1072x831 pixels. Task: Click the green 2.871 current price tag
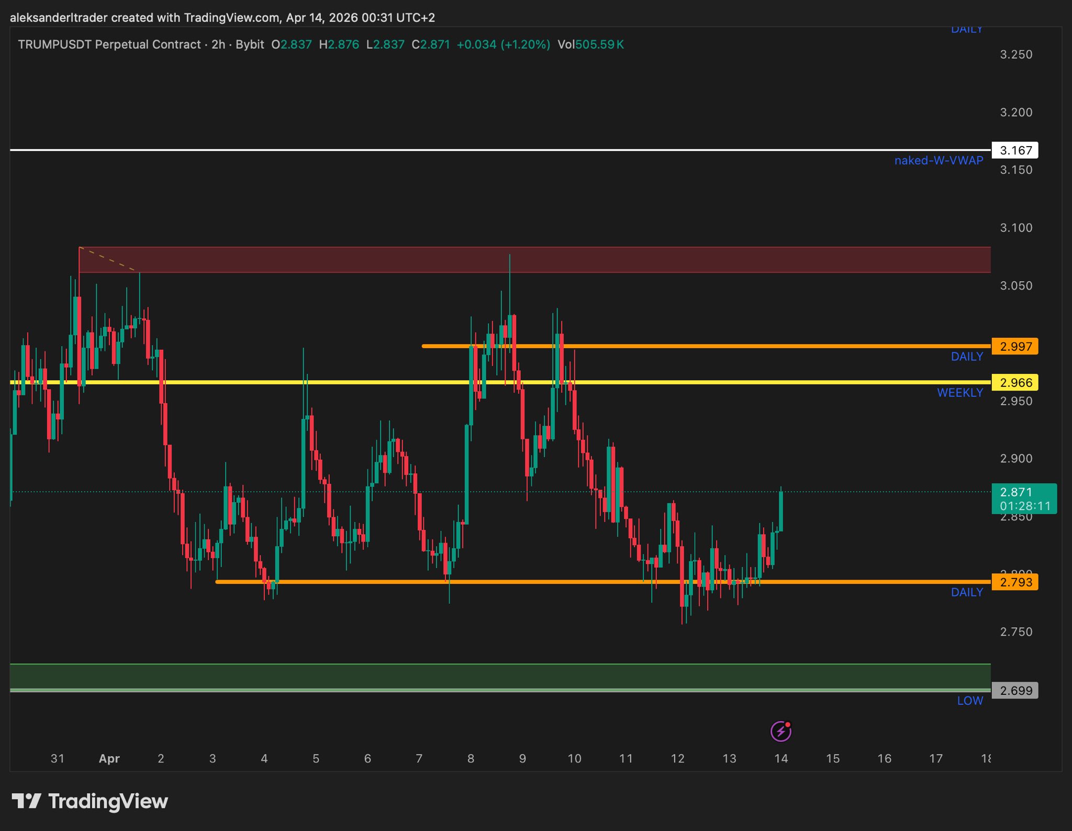coord(1024,498)
